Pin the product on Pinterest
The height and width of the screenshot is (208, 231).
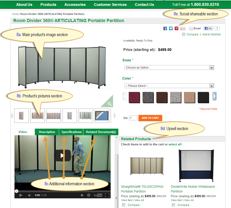[176, 29]
